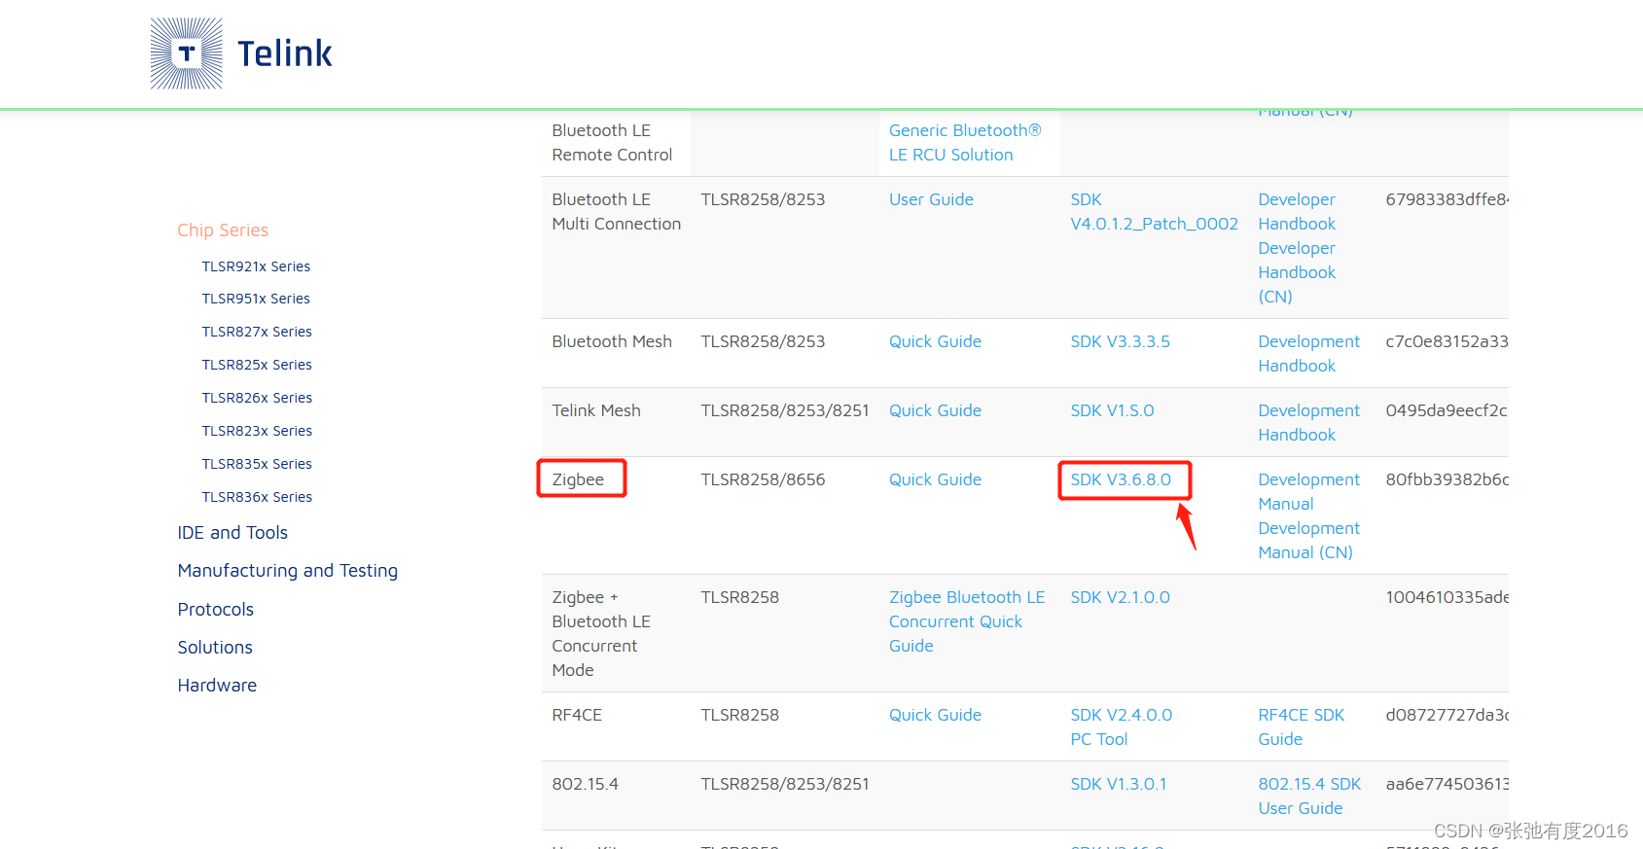Open the Developer Handbook (CN) link

[x=1297, y=272]
